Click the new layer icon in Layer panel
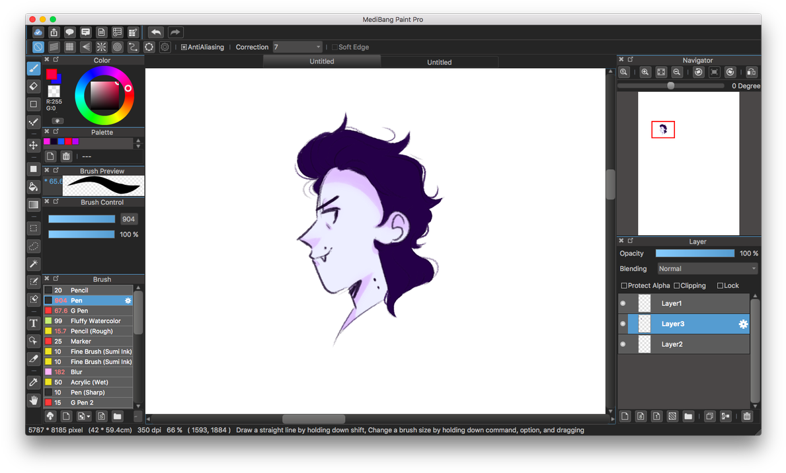The height and width of the screenshot is (473, 786). click(x=624, y=416)
